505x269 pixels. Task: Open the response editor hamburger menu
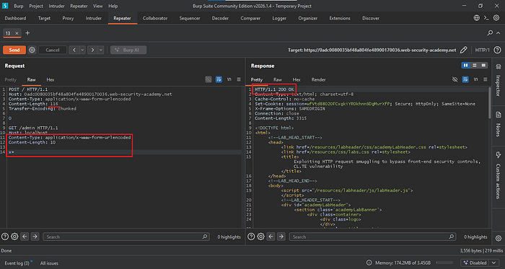point(485,79)
